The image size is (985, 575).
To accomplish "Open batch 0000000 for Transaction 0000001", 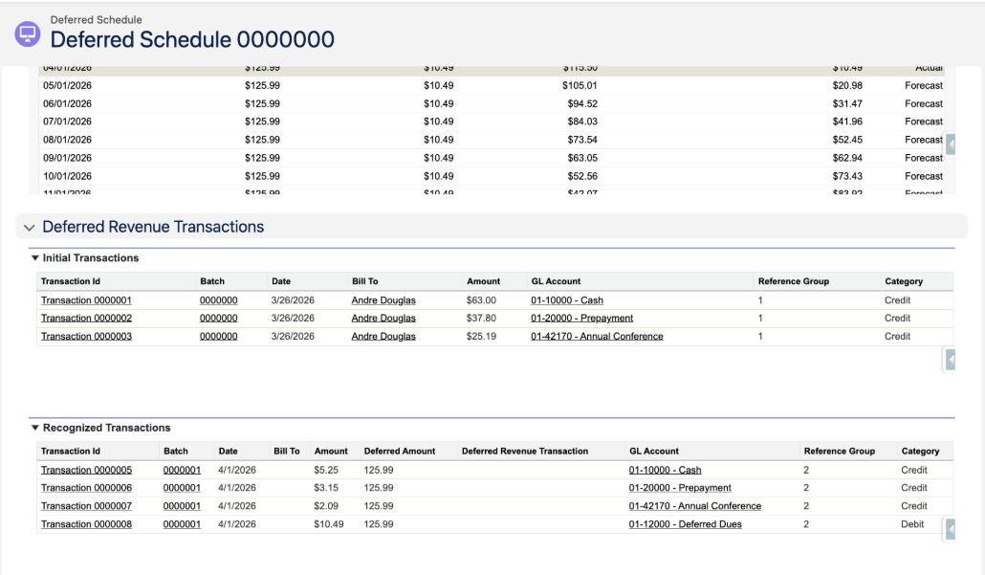I will (219, 300).
